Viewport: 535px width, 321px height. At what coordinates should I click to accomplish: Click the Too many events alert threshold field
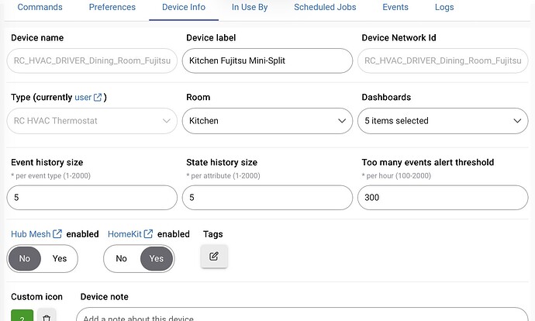443,198
